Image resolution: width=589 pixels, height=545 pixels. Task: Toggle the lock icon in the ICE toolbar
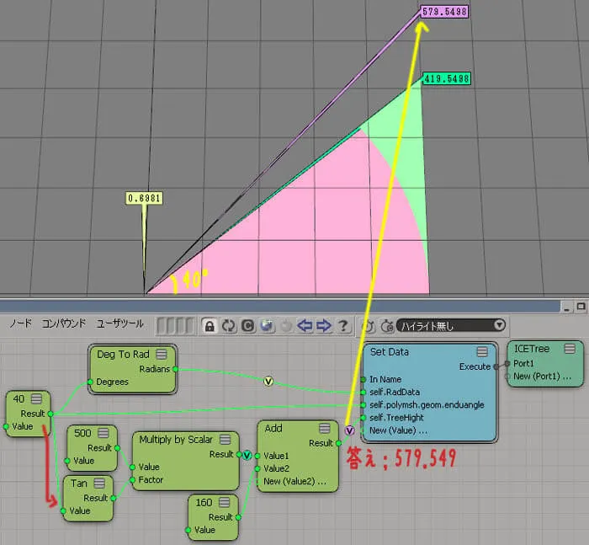tap(210, 326)
